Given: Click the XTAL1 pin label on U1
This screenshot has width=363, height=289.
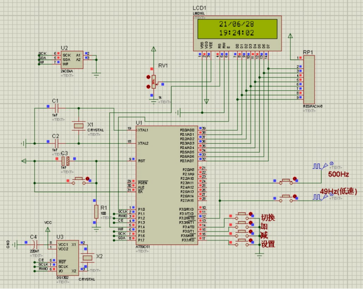Looking at the screenshot, I should 143,130.
